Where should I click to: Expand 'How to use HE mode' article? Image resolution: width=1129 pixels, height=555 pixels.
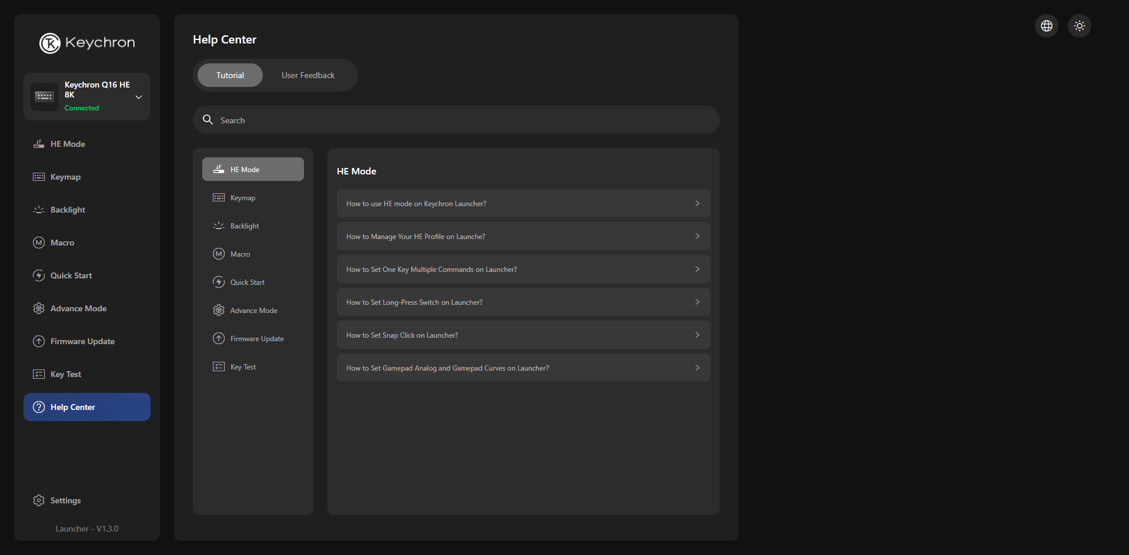[523, 204]
